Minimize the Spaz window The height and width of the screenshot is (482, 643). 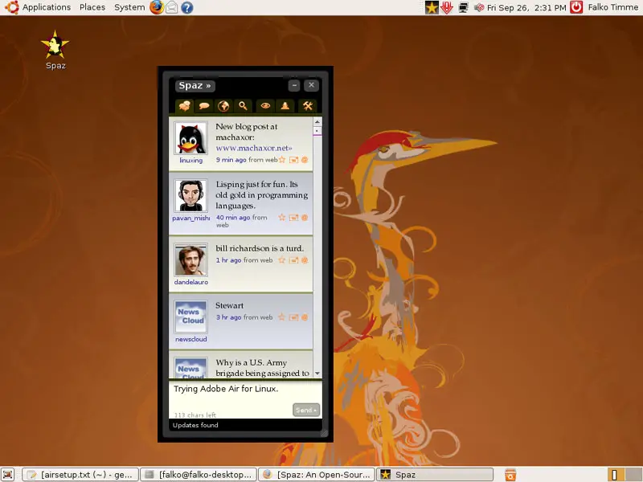point(294,85)
